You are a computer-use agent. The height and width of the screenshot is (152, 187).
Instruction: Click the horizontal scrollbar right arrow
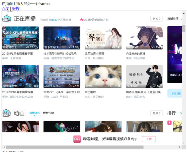coord(180,147)
